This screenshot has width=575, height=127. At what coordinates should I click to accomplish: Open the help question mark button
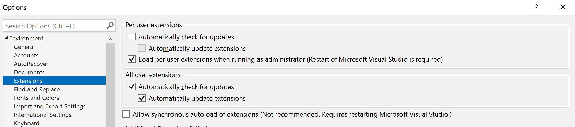click(x=536, y=7)
